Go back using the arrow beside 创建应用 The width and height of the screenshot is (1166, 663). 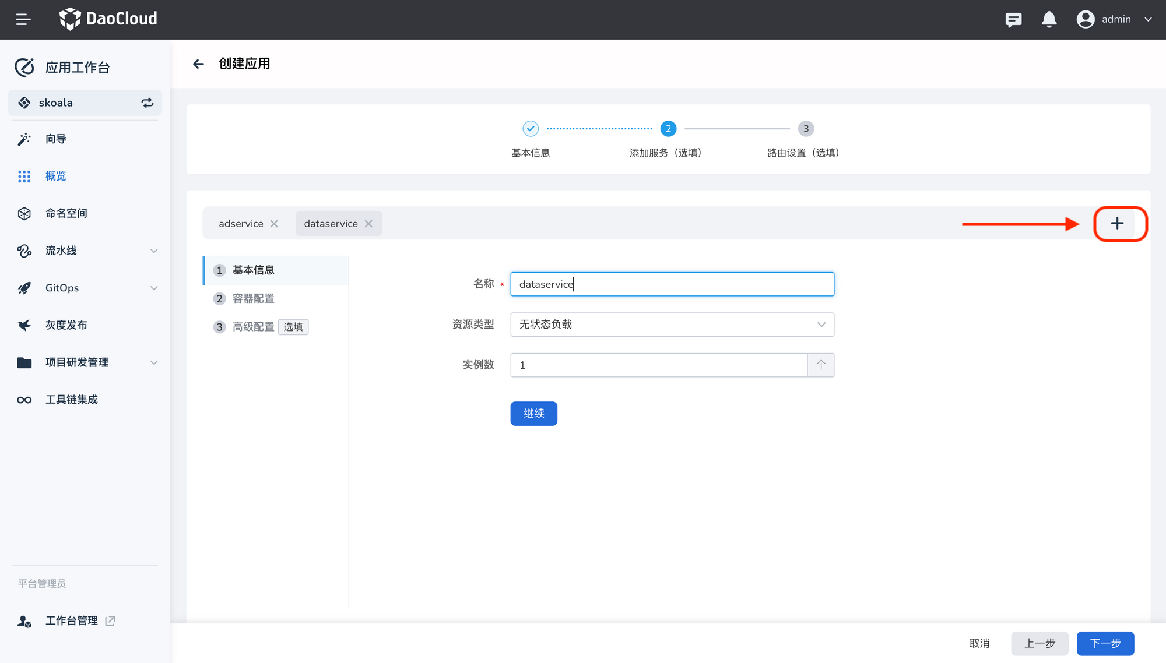coord(198,64)
